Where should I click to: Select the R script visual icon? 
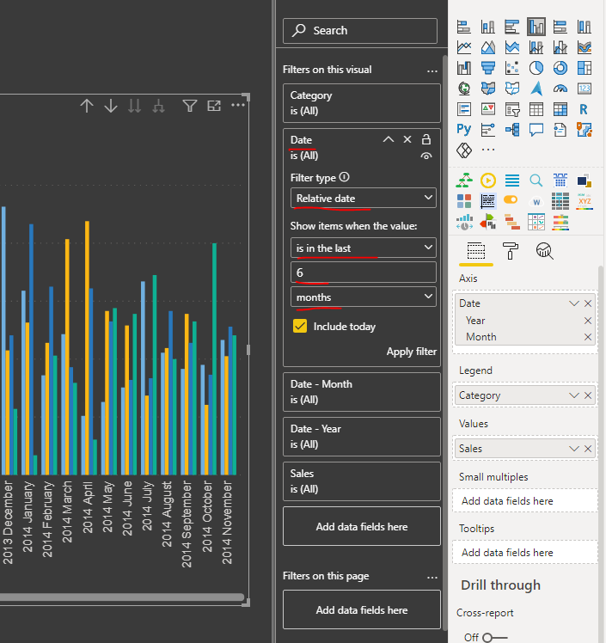click(x=584, y=109)
